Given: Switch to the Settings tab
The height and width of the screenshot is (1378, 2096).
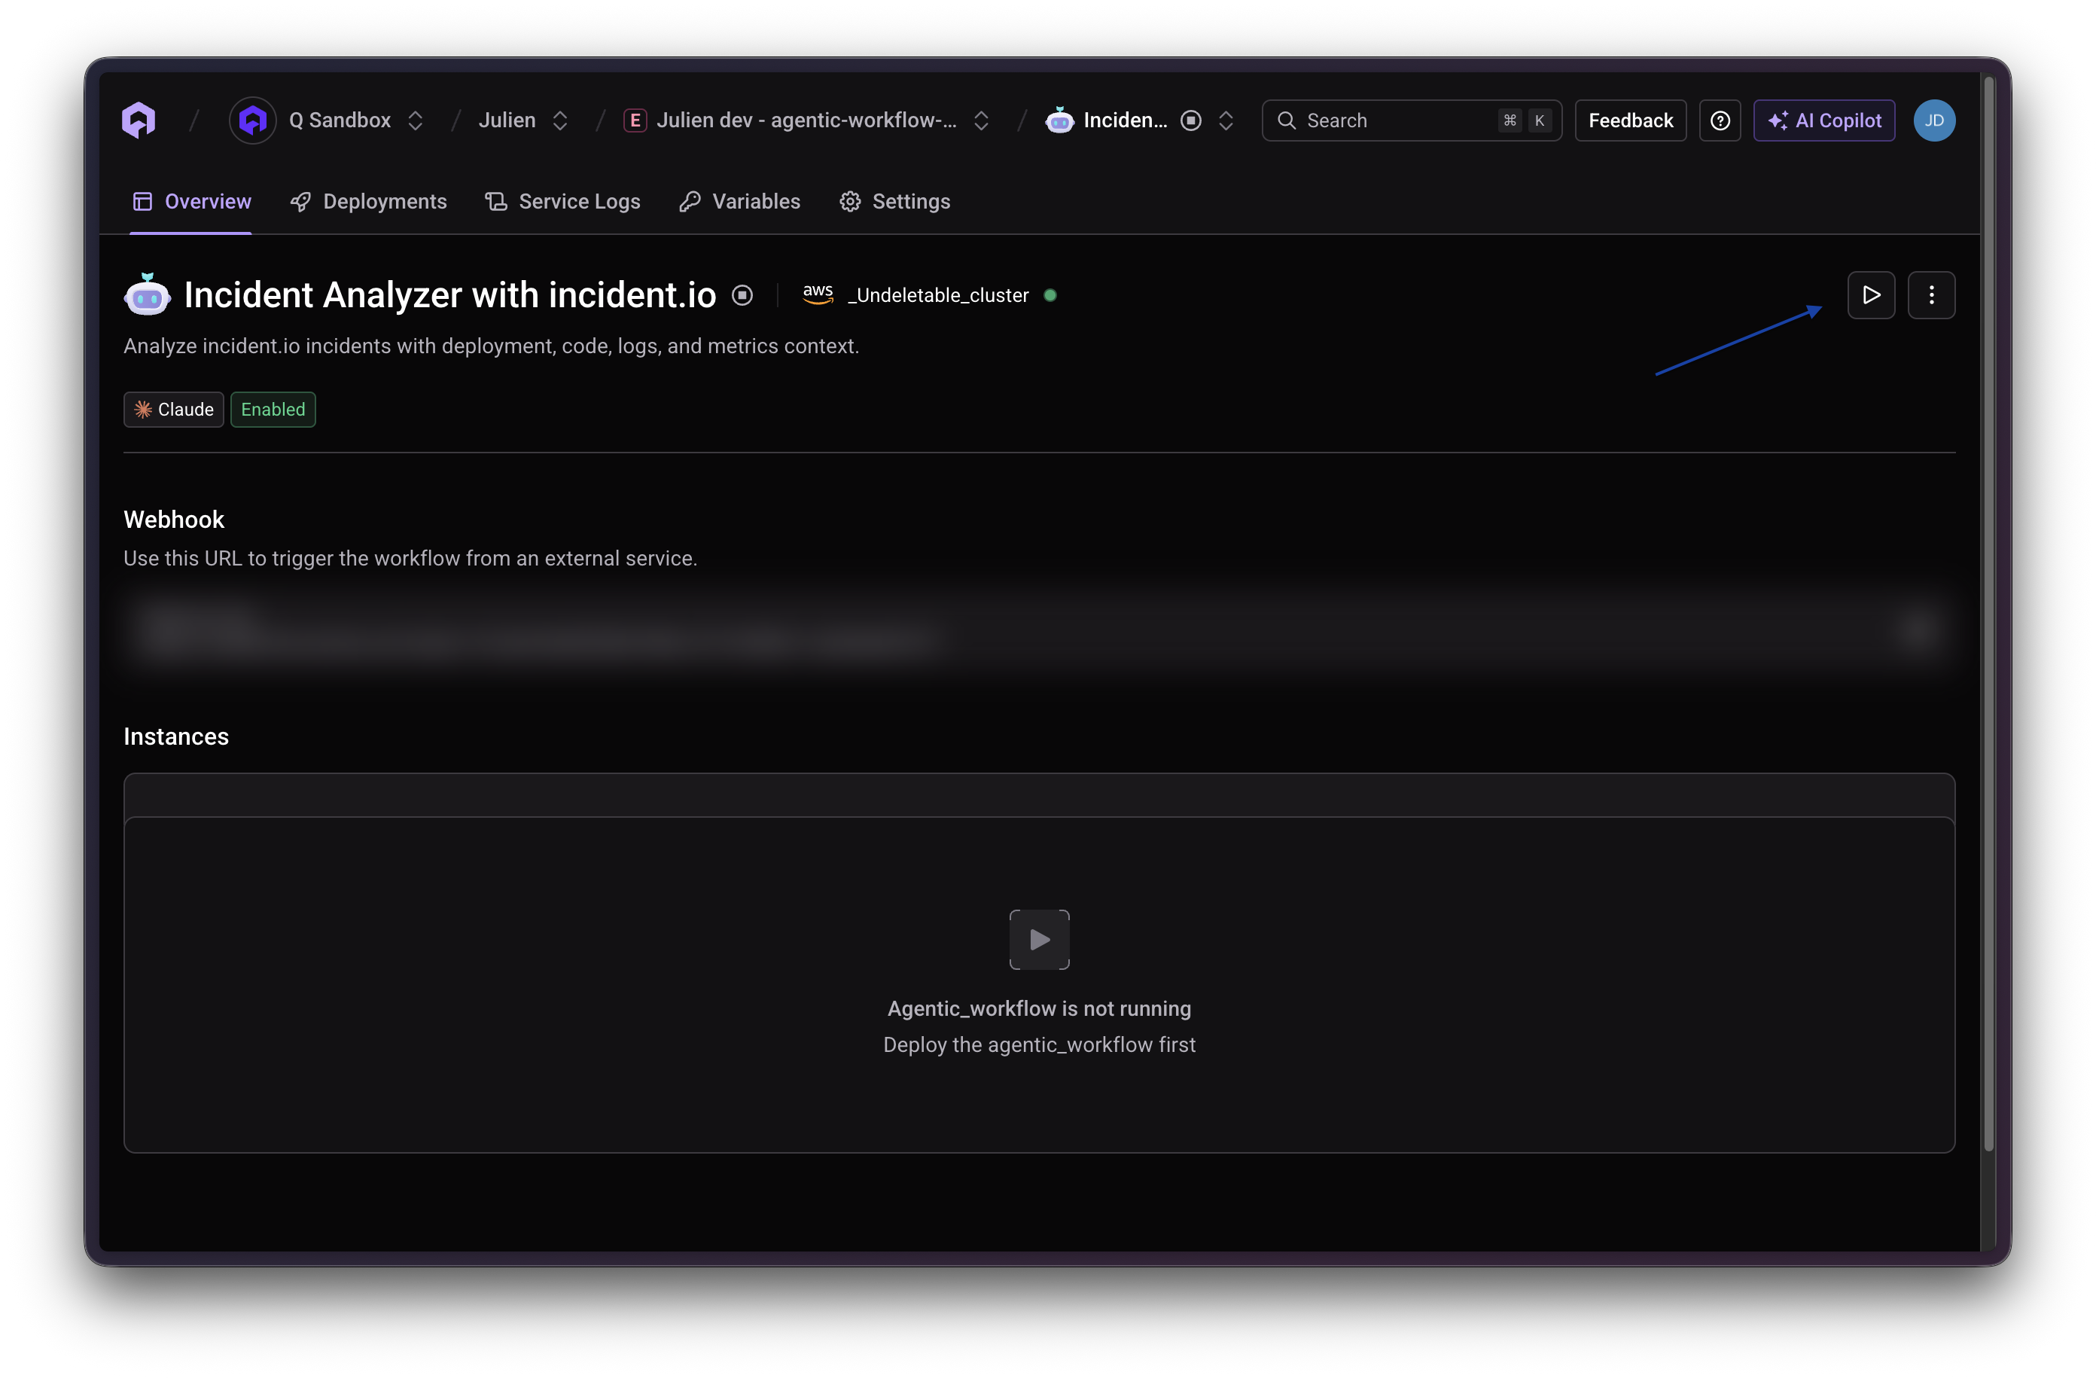Looking at the screenshot, I should (894, 202).
